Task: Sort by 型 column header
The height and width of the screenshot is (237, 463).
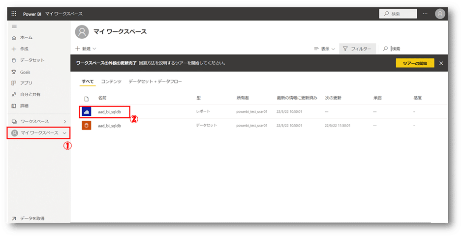Action: coord(198,98)
